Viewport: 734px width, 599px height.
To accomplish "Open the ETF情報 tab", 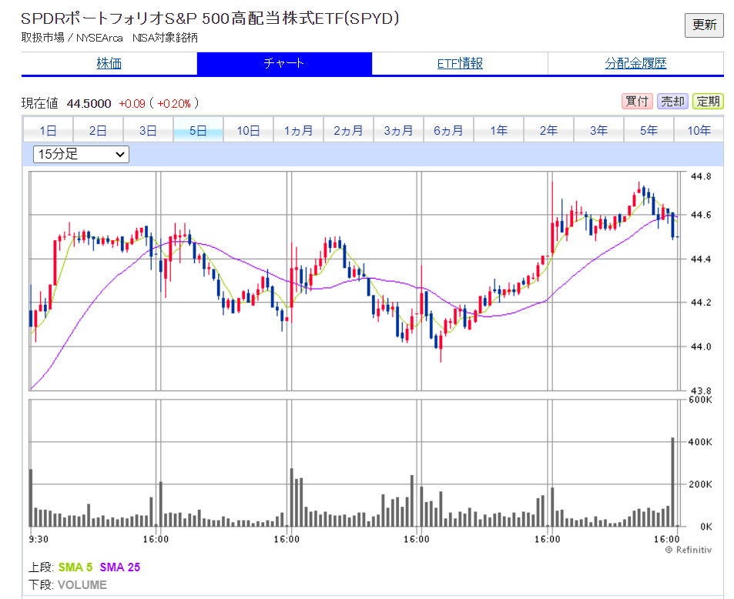I will (x=460, y=63).
